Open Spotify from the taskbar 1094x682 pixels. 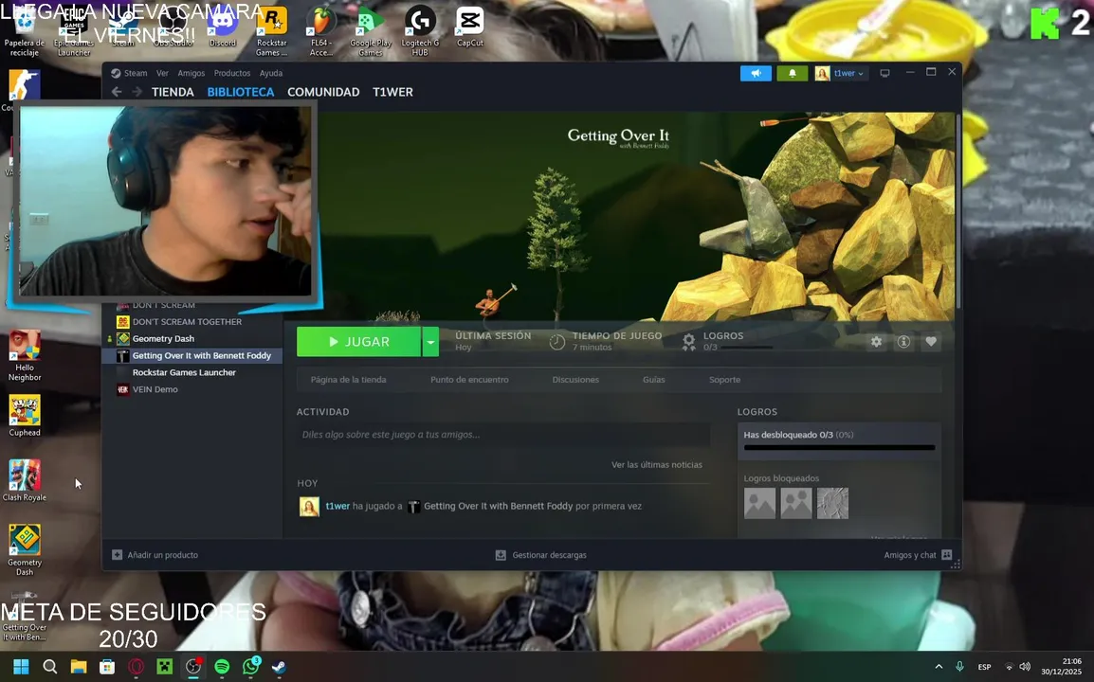222,667
